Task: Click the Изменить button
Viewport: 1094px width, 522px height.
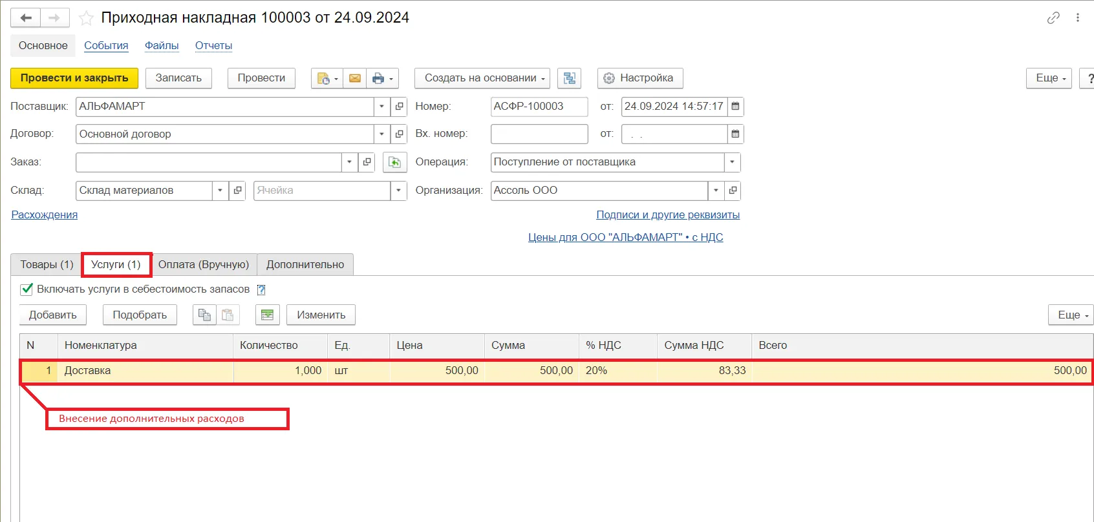Action: 321,315
